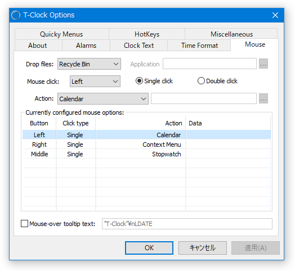This screenshot has width=295, height=271.
Task: Click the Action data input field
Action: coord(204,98)
